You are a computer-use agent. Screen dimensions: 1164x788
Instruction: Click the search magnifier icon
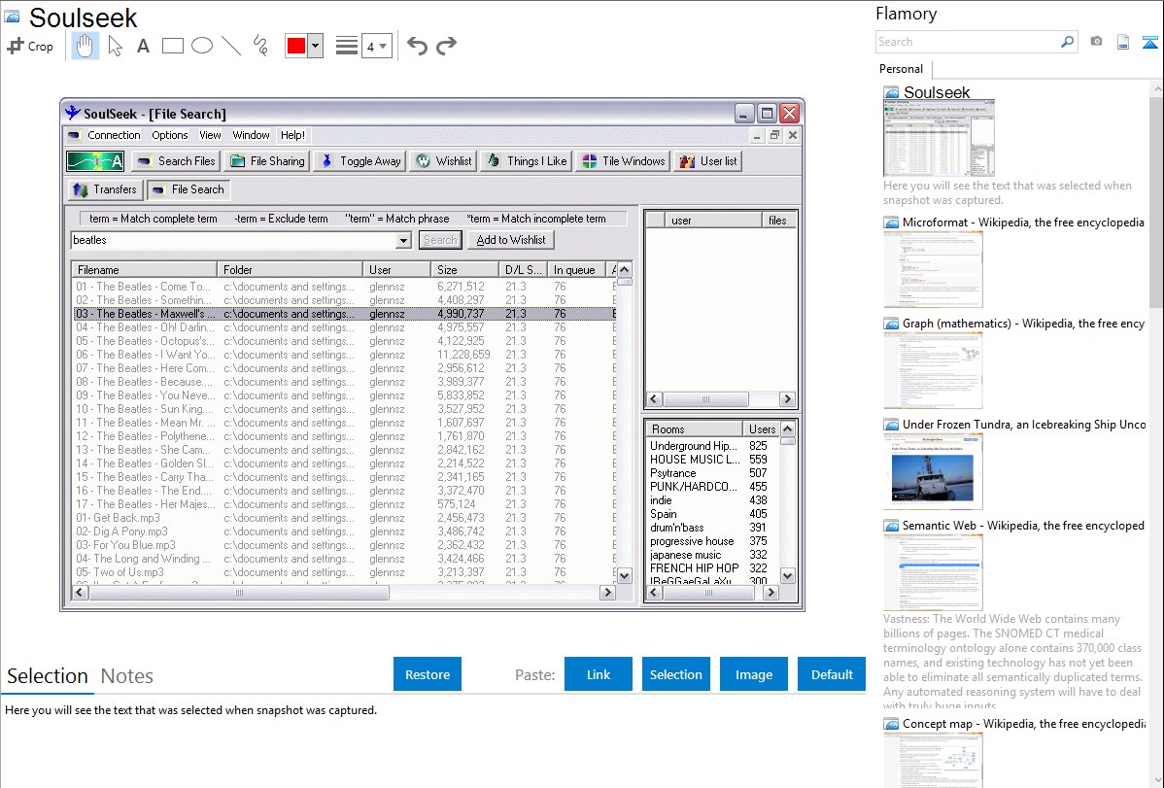(1068, 42)
